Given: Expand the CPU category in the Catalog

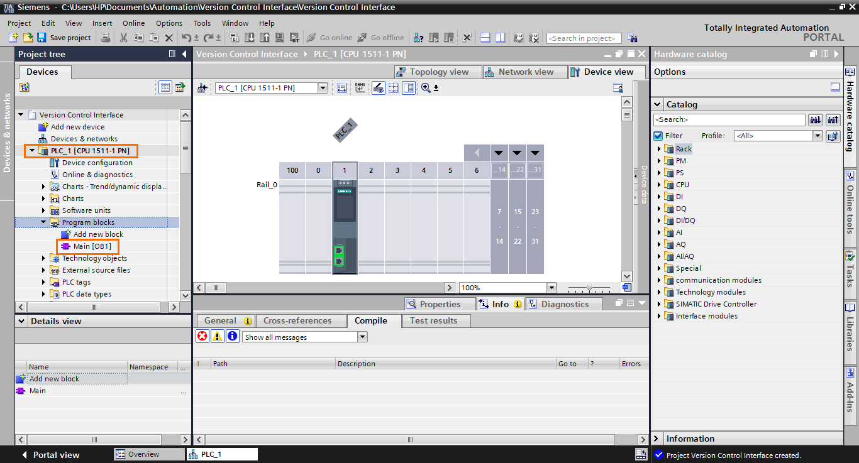Looking at the screenshot, I should point(657,184).
